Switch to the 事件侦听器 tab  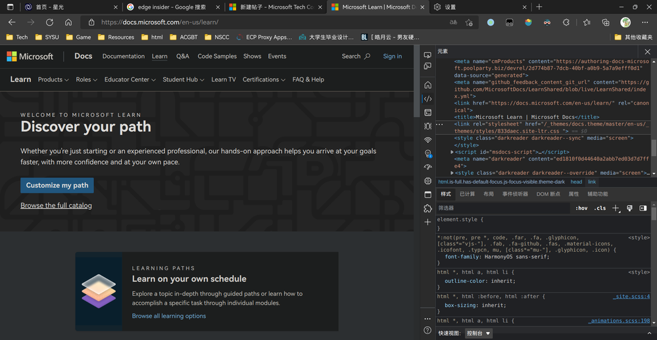pos(515,194)
